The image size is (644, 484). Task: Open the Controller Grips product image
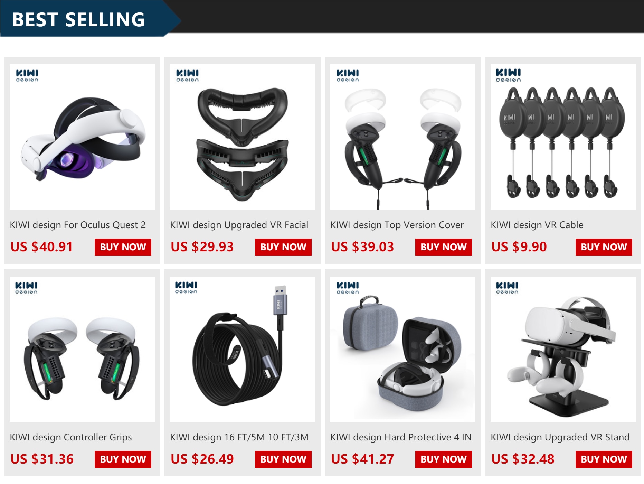tap(82, 349)
